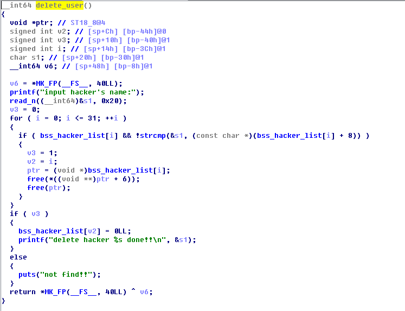Click the 'else' keyword
Screen dimensions: 405x311
pyautogui.click(x=18, y=257)
